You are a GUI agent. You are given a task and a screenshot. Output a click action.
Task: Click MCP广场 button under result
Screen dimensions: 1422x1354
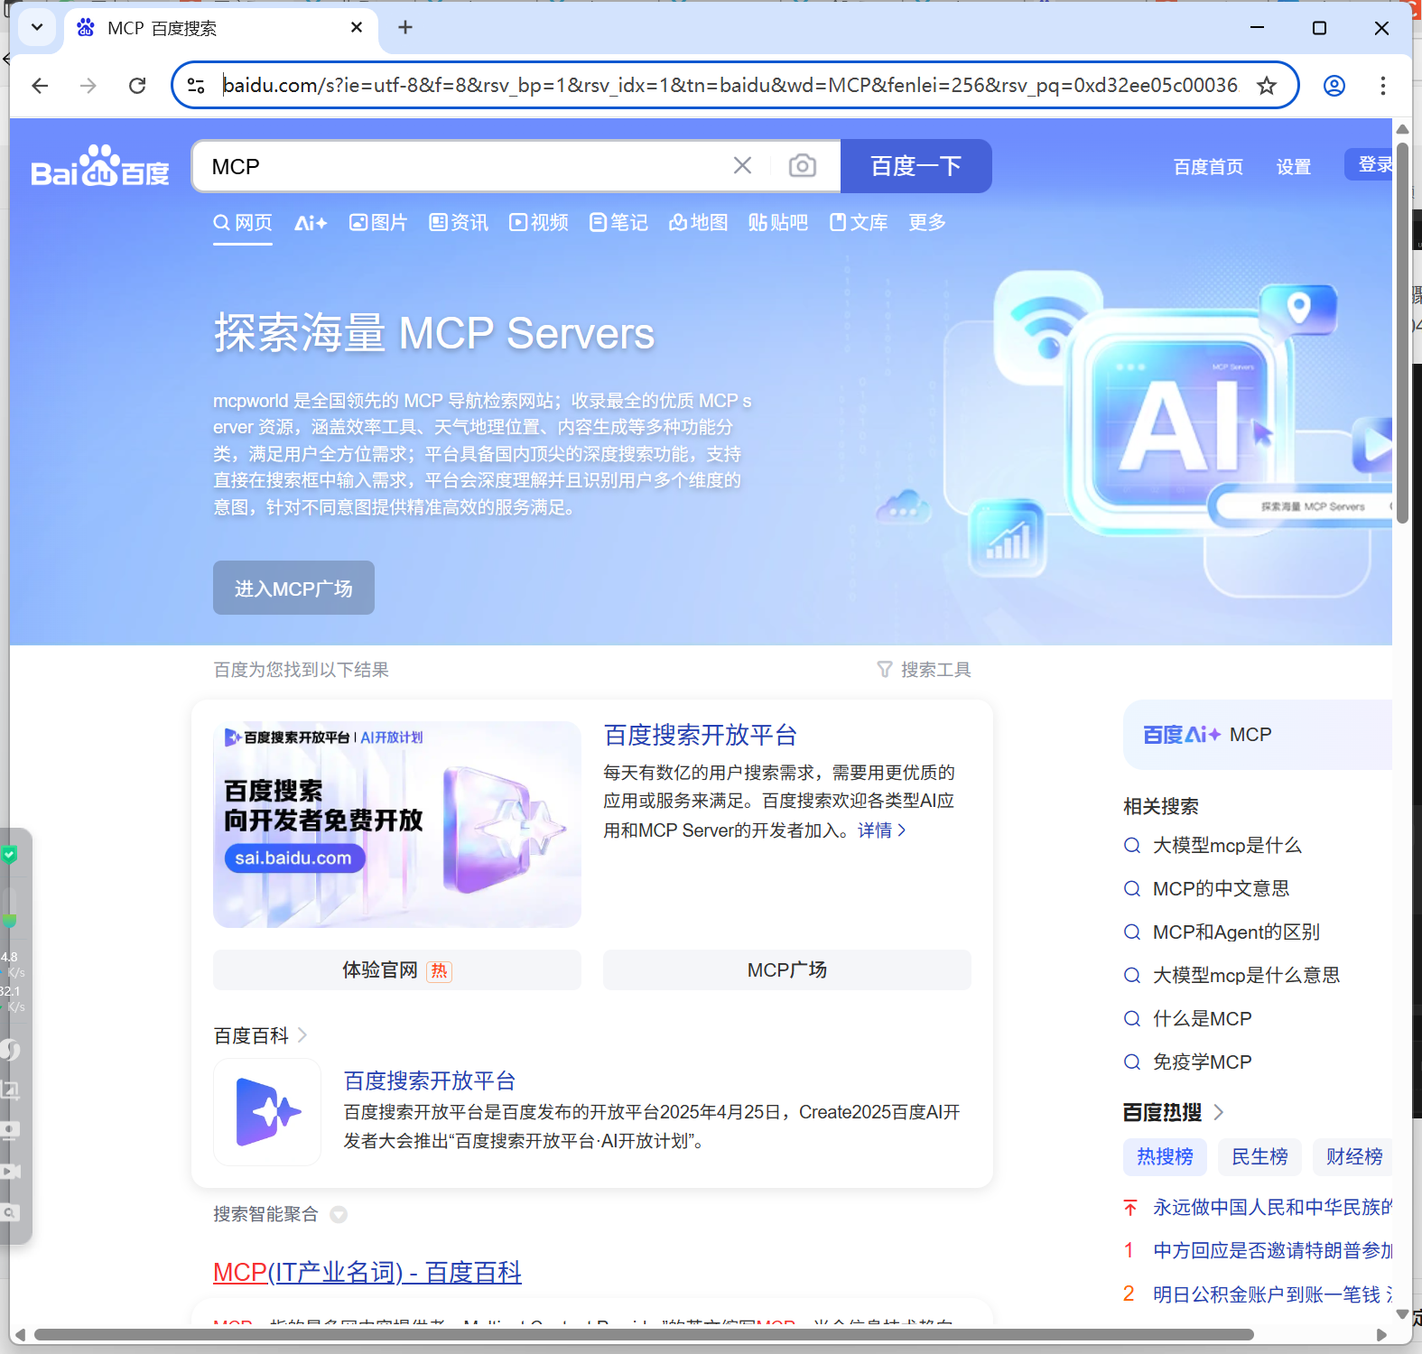pyautogui.click(x=787, y=970)
